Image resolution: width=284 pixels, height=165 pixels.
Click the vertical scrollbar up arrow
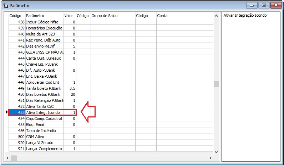tap(216, 16)
